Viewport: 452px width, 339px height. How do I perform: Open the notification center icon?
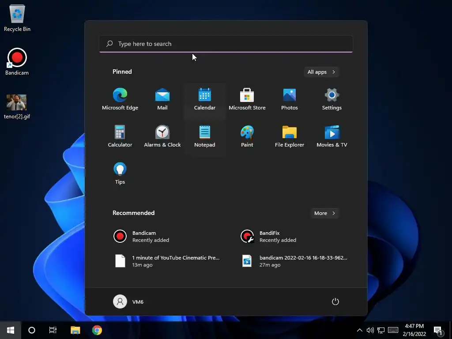pyautogui.click(x=438, y=330)
